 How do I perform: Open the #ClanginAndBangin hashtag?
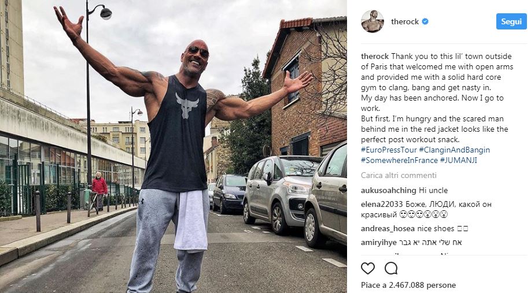click(x=455, y=150)
